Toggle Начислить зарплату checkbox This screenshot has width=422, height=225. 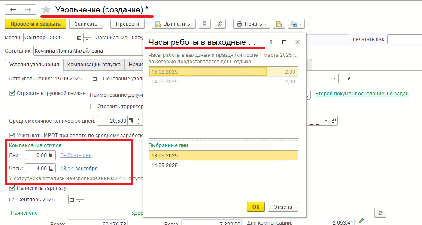point(12,188)
